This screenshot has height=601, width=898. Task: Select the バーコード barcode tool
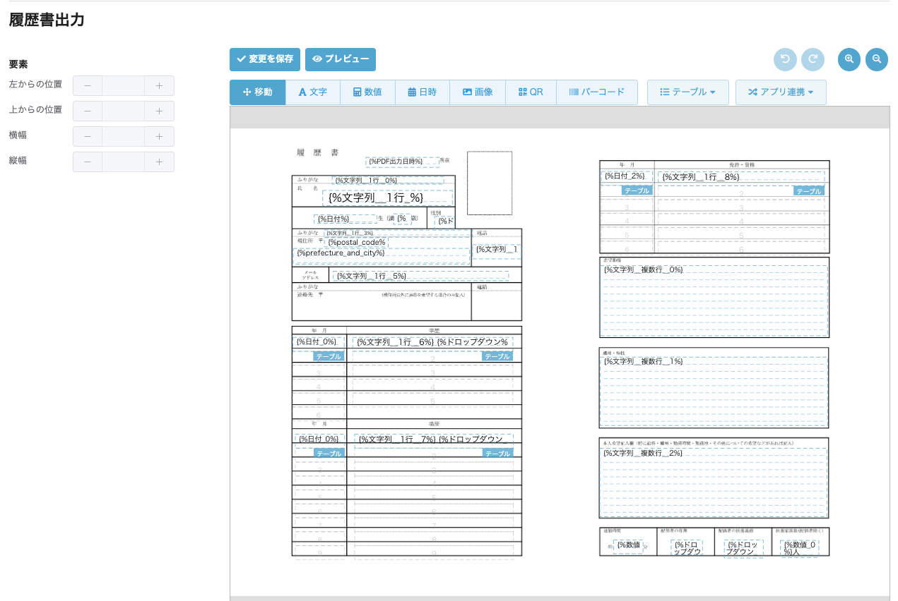tap(596, 92)
